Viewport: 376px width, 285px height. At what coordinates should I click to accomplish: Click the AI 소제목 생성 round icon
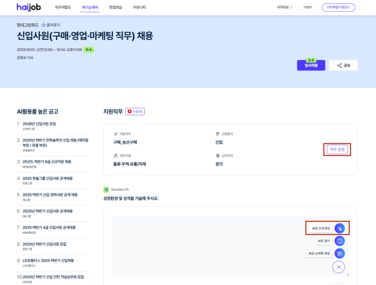pyautogui.click(x=339, y=253)
